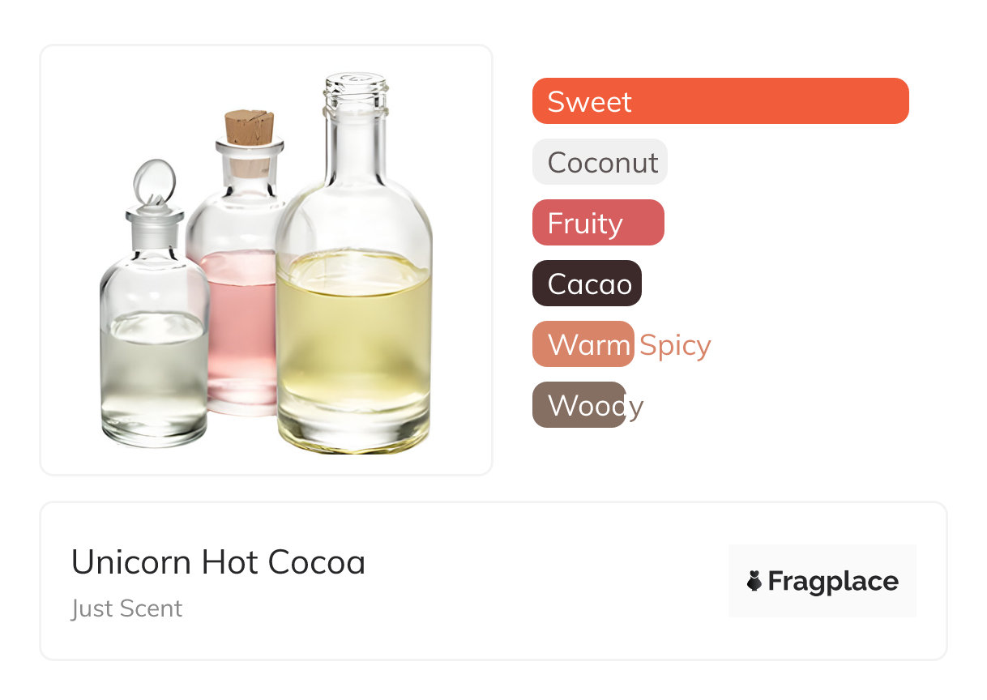Click the Warm Spicy accord bar
This screenshot has height=700, width=987.
[x=583, y=344]
